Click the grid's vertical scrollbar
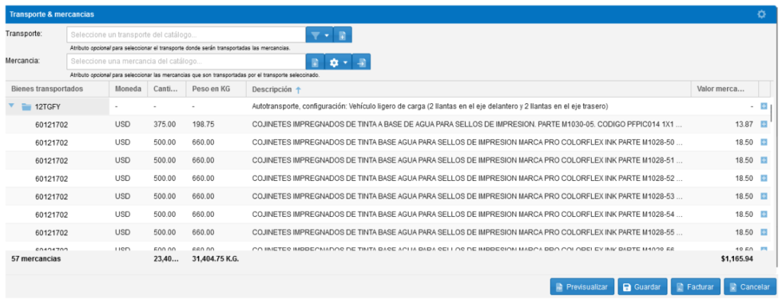The width and height of the screenshot is (782, 304). 771,112
